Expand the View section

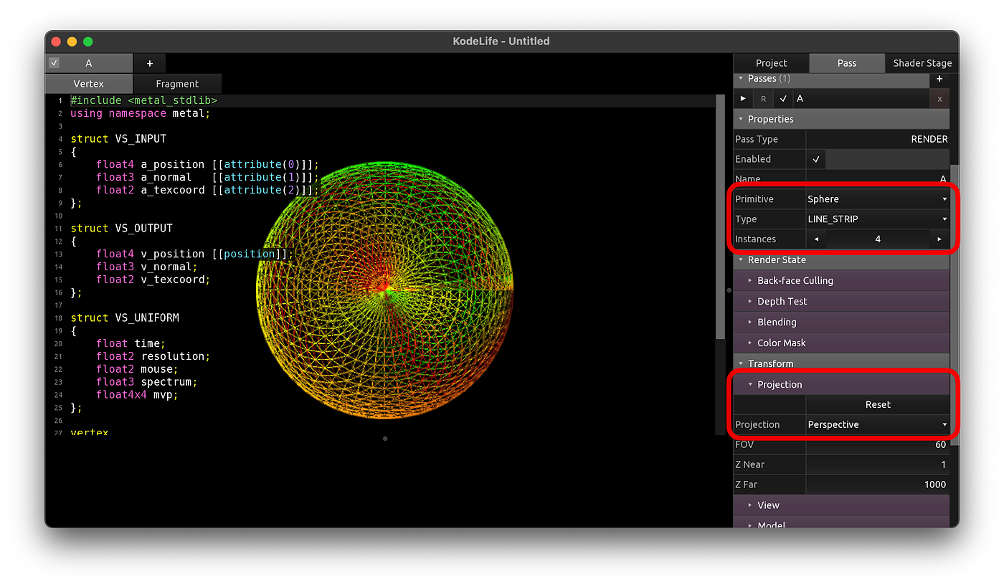pos(767,505)
